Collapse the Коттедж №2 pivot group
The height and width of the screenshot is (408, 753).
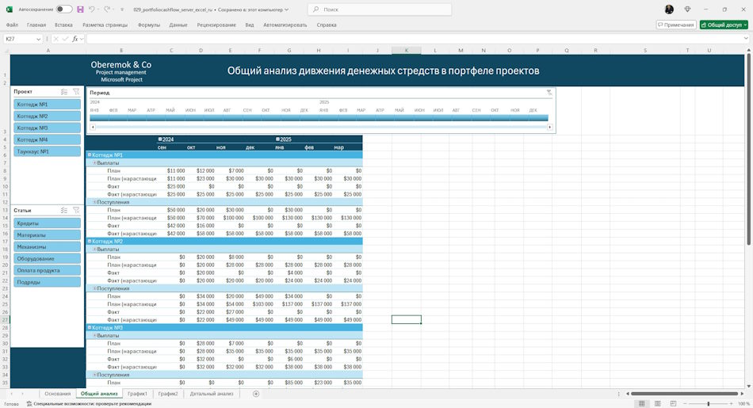[90, 242]
